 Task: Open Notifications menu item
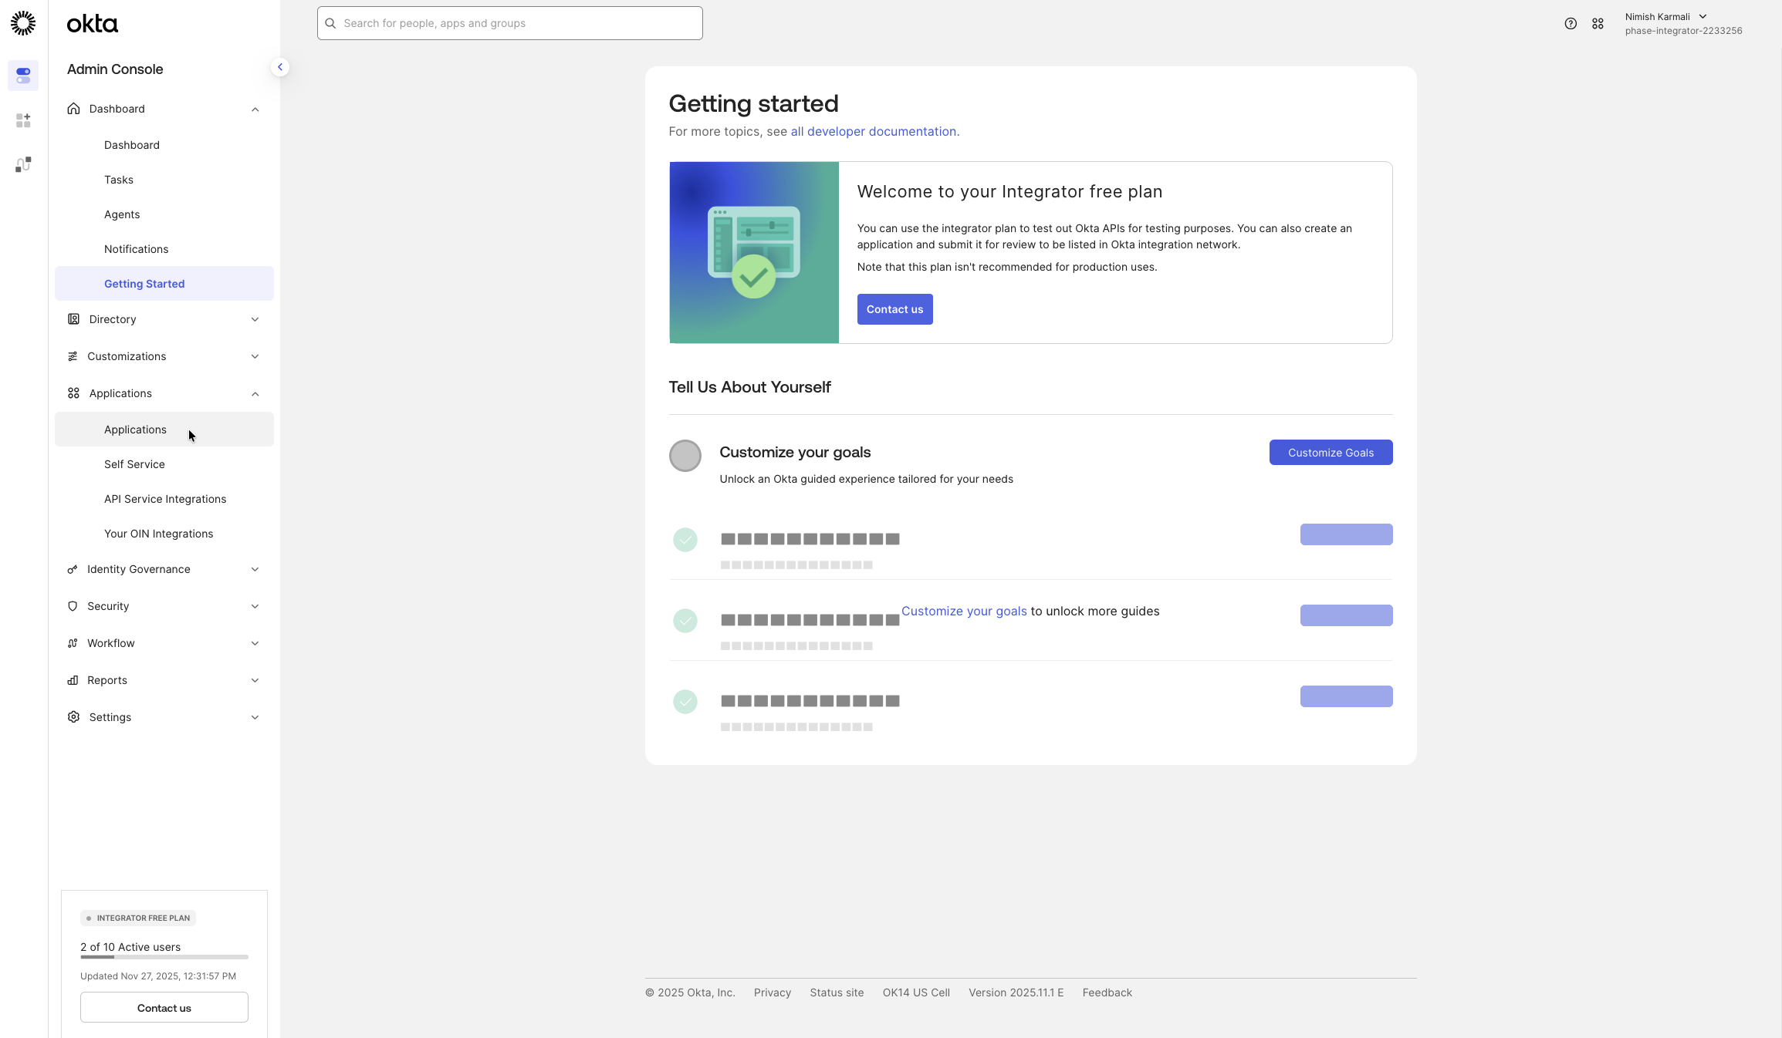pos(164,249)
